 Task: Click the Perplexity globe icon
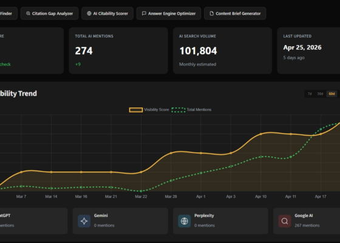coord(185,221)
